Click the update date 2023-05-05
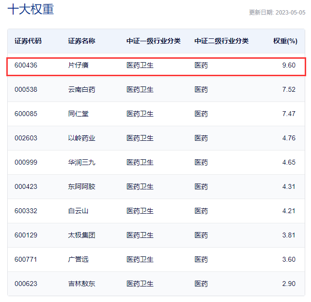Viewport: 311px width, 302px height. 290,13
